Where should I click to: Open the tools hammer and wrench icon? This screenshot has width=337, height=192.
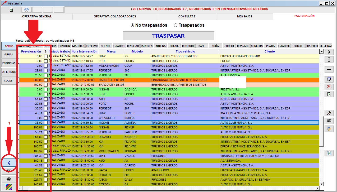pyautogui.click(x=329, y=113)
